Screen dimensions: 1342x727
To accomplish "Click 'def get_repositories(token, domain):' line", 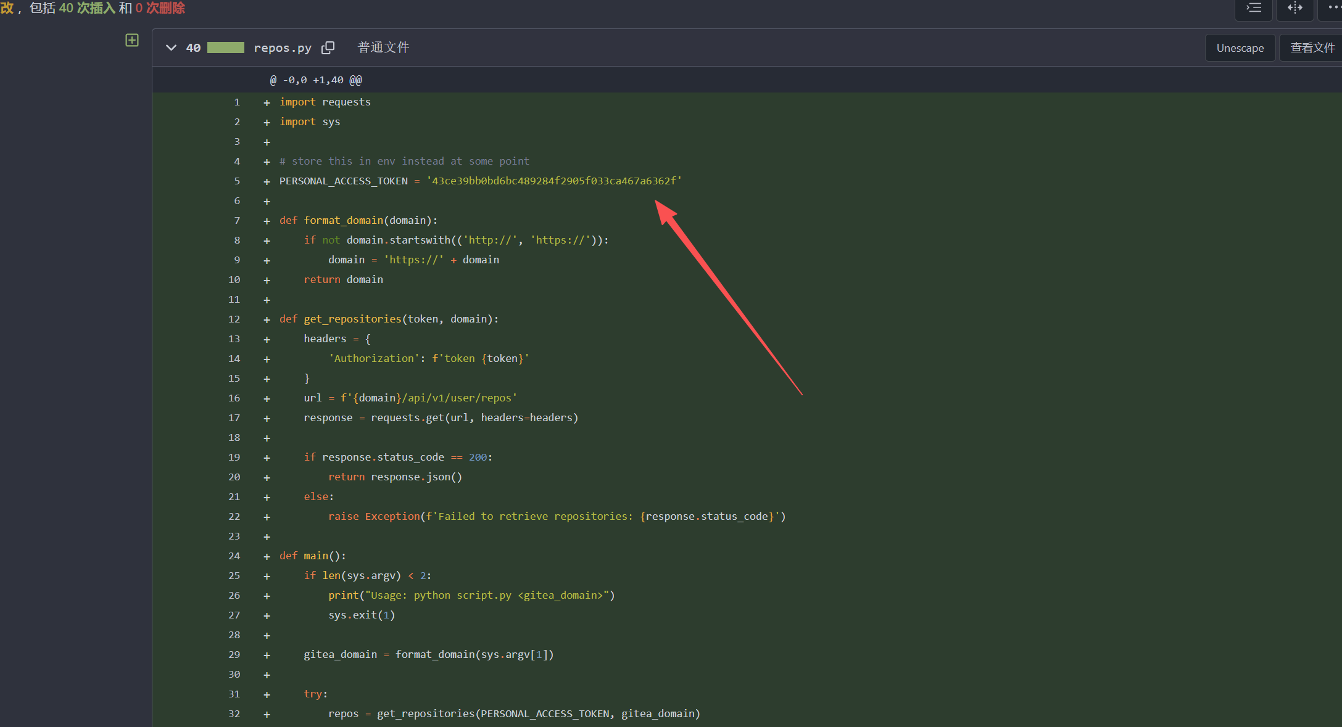I will coord(389,319).
